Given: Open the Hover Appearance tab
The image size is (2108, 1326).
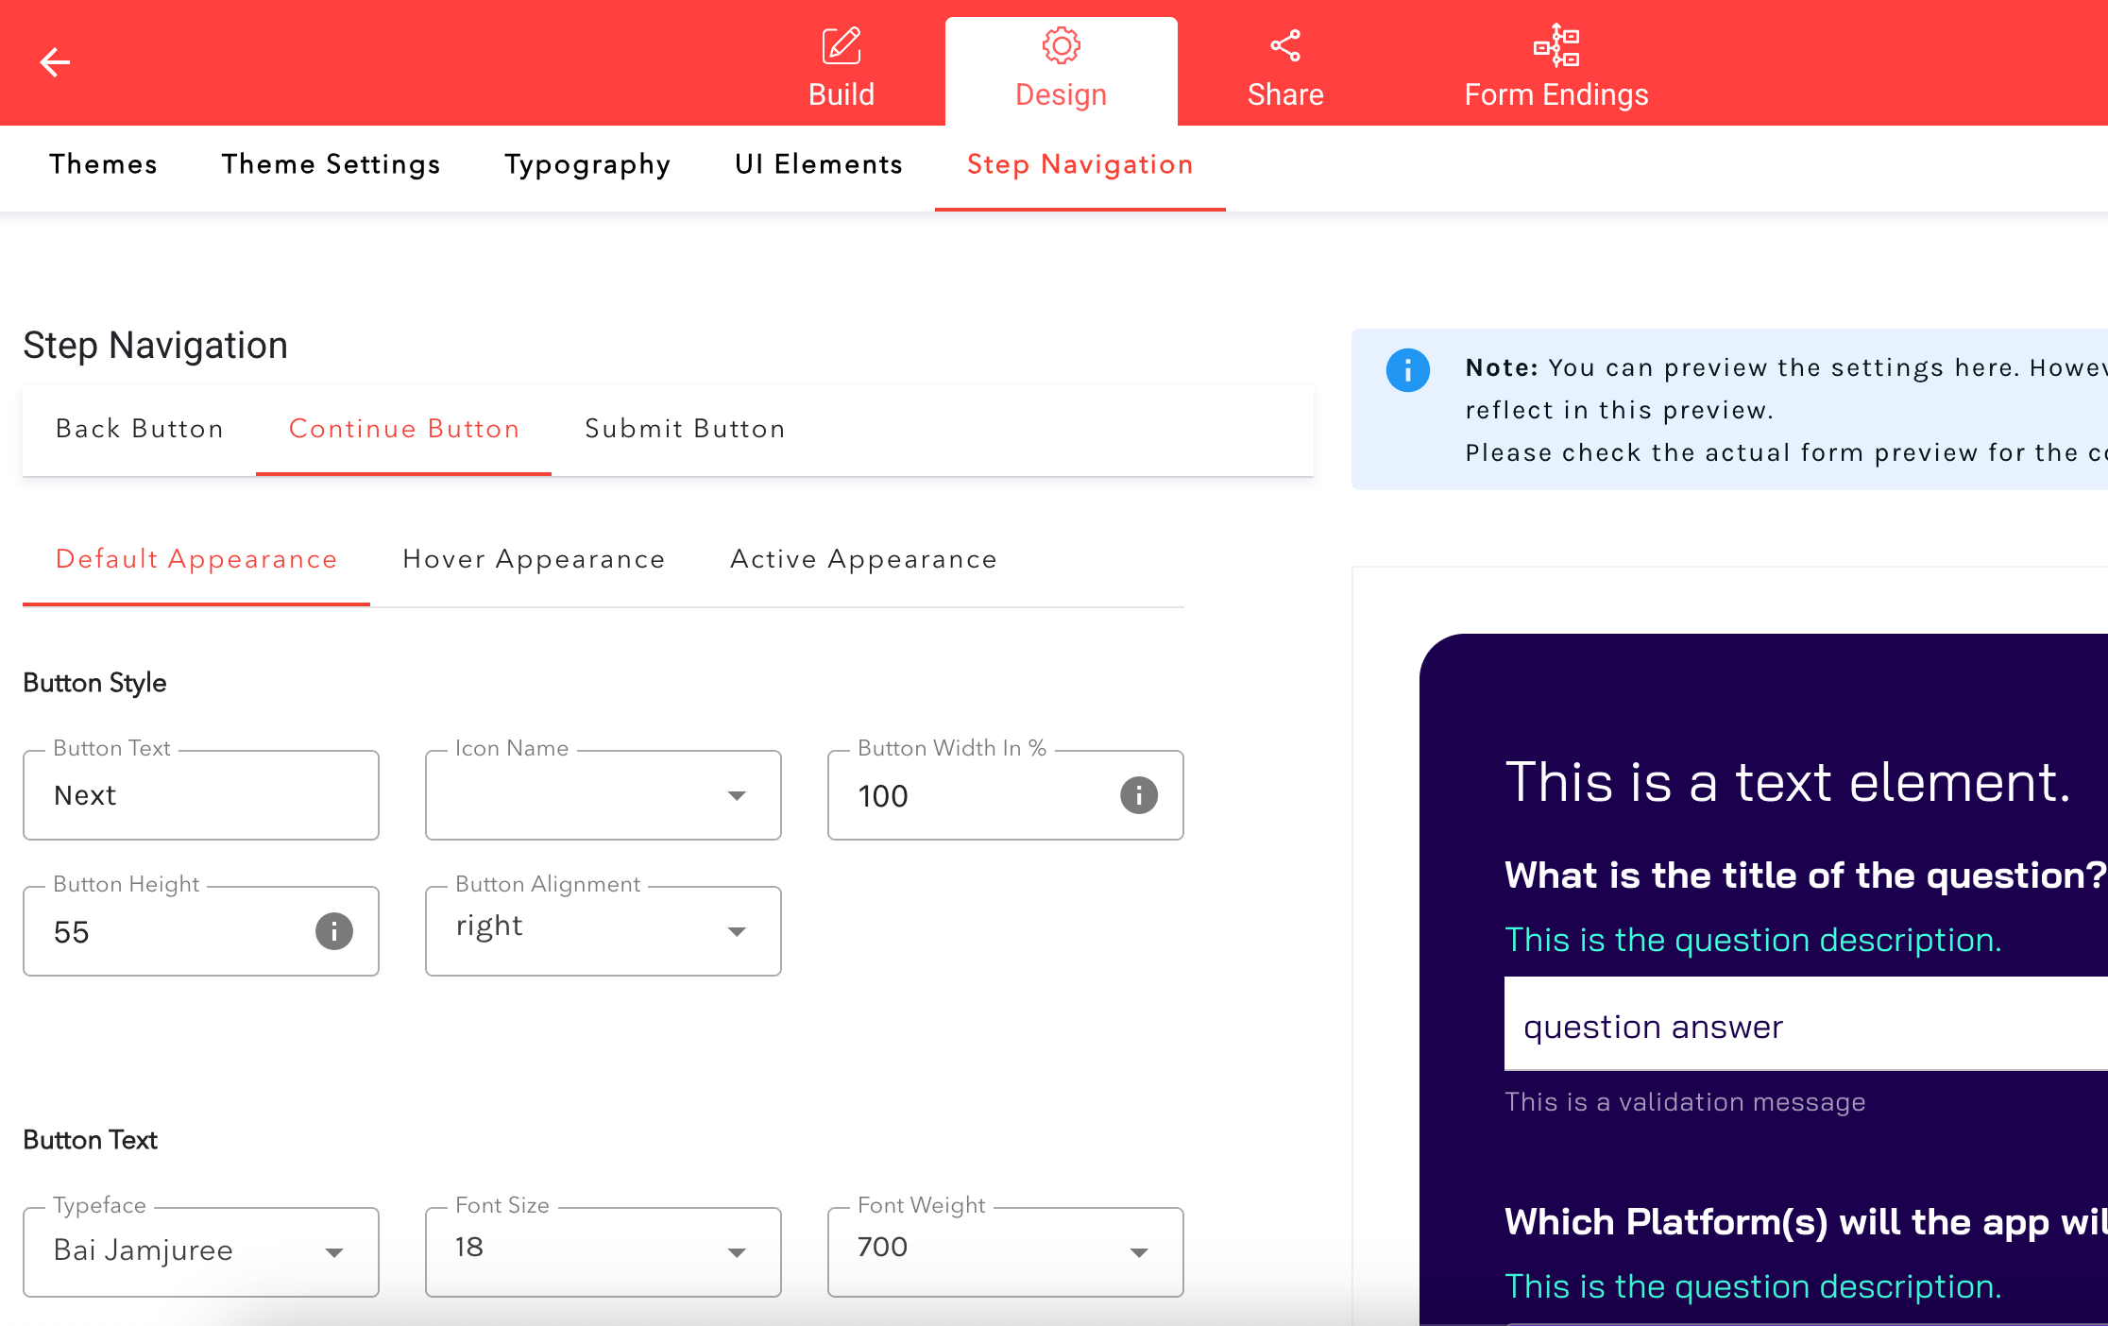Looking at the screenshot, I should (534, 559).
